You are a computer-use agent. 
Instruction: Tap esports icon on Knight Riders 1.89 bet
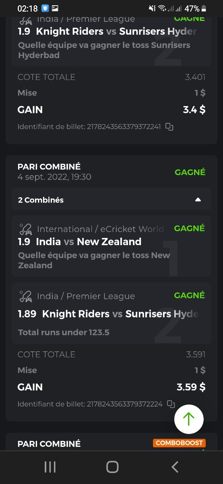coord(26,296)
